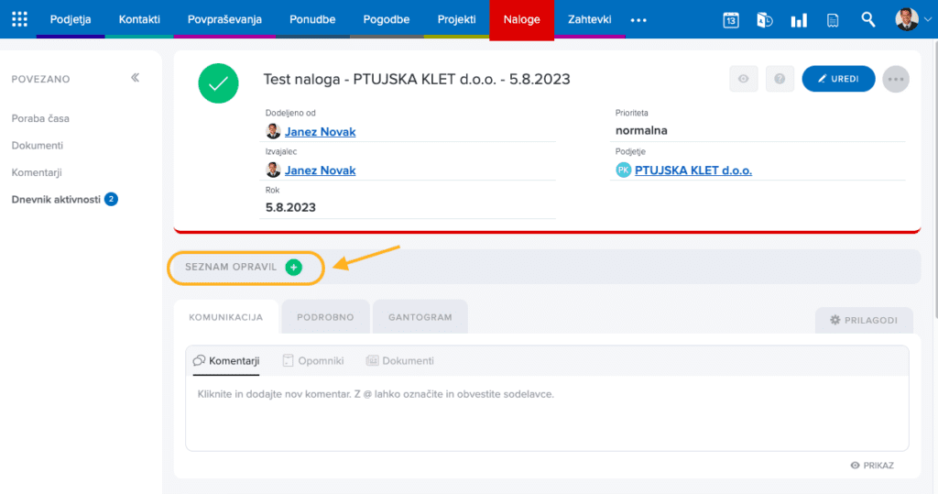Toggle the eye watch button
This screenshot has height=494, width=938.
[x=743, y=79]
